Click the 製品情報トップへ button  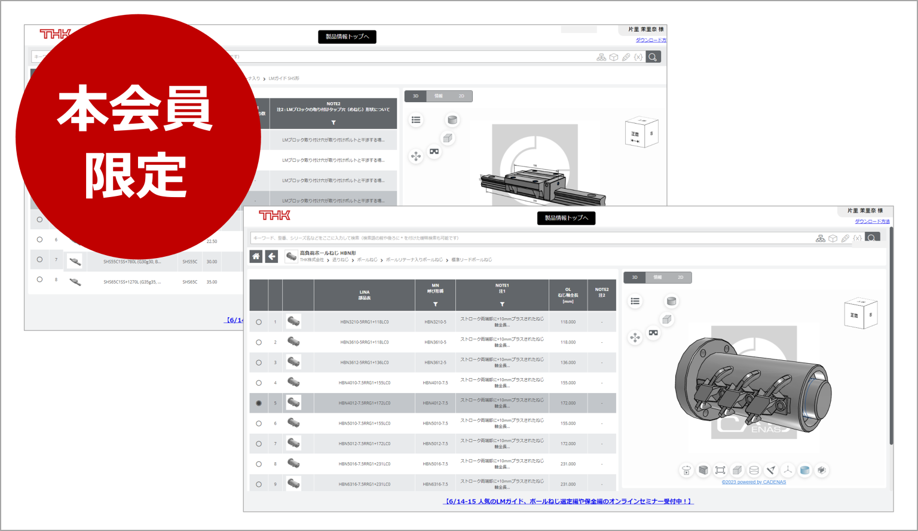(x=567, y=218)
